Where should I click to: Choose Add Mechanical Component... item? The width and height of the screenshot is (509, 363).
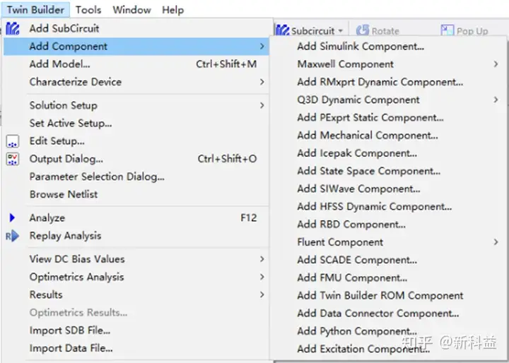tap(389, 136)
